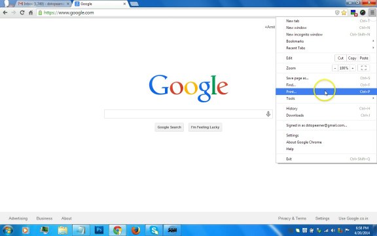
Task: Open About Google Chrome
Action: 326,142
